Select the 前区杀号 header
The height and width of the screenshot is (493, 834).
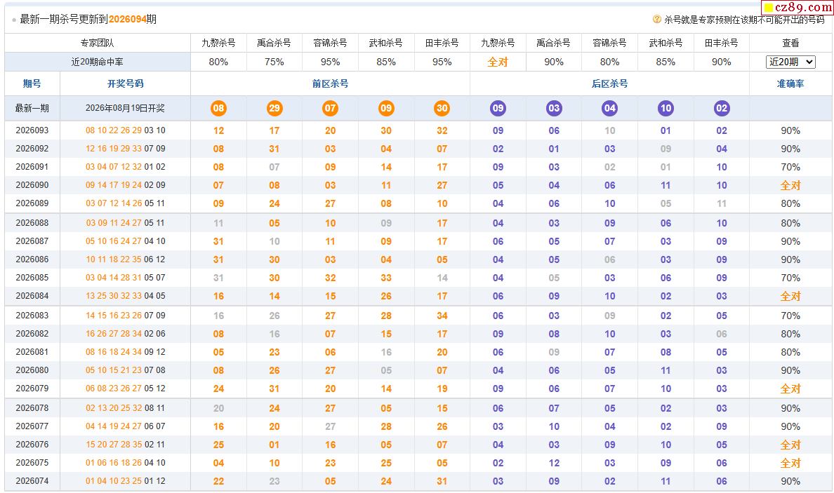pyautogui.click(x=331, y=83)
